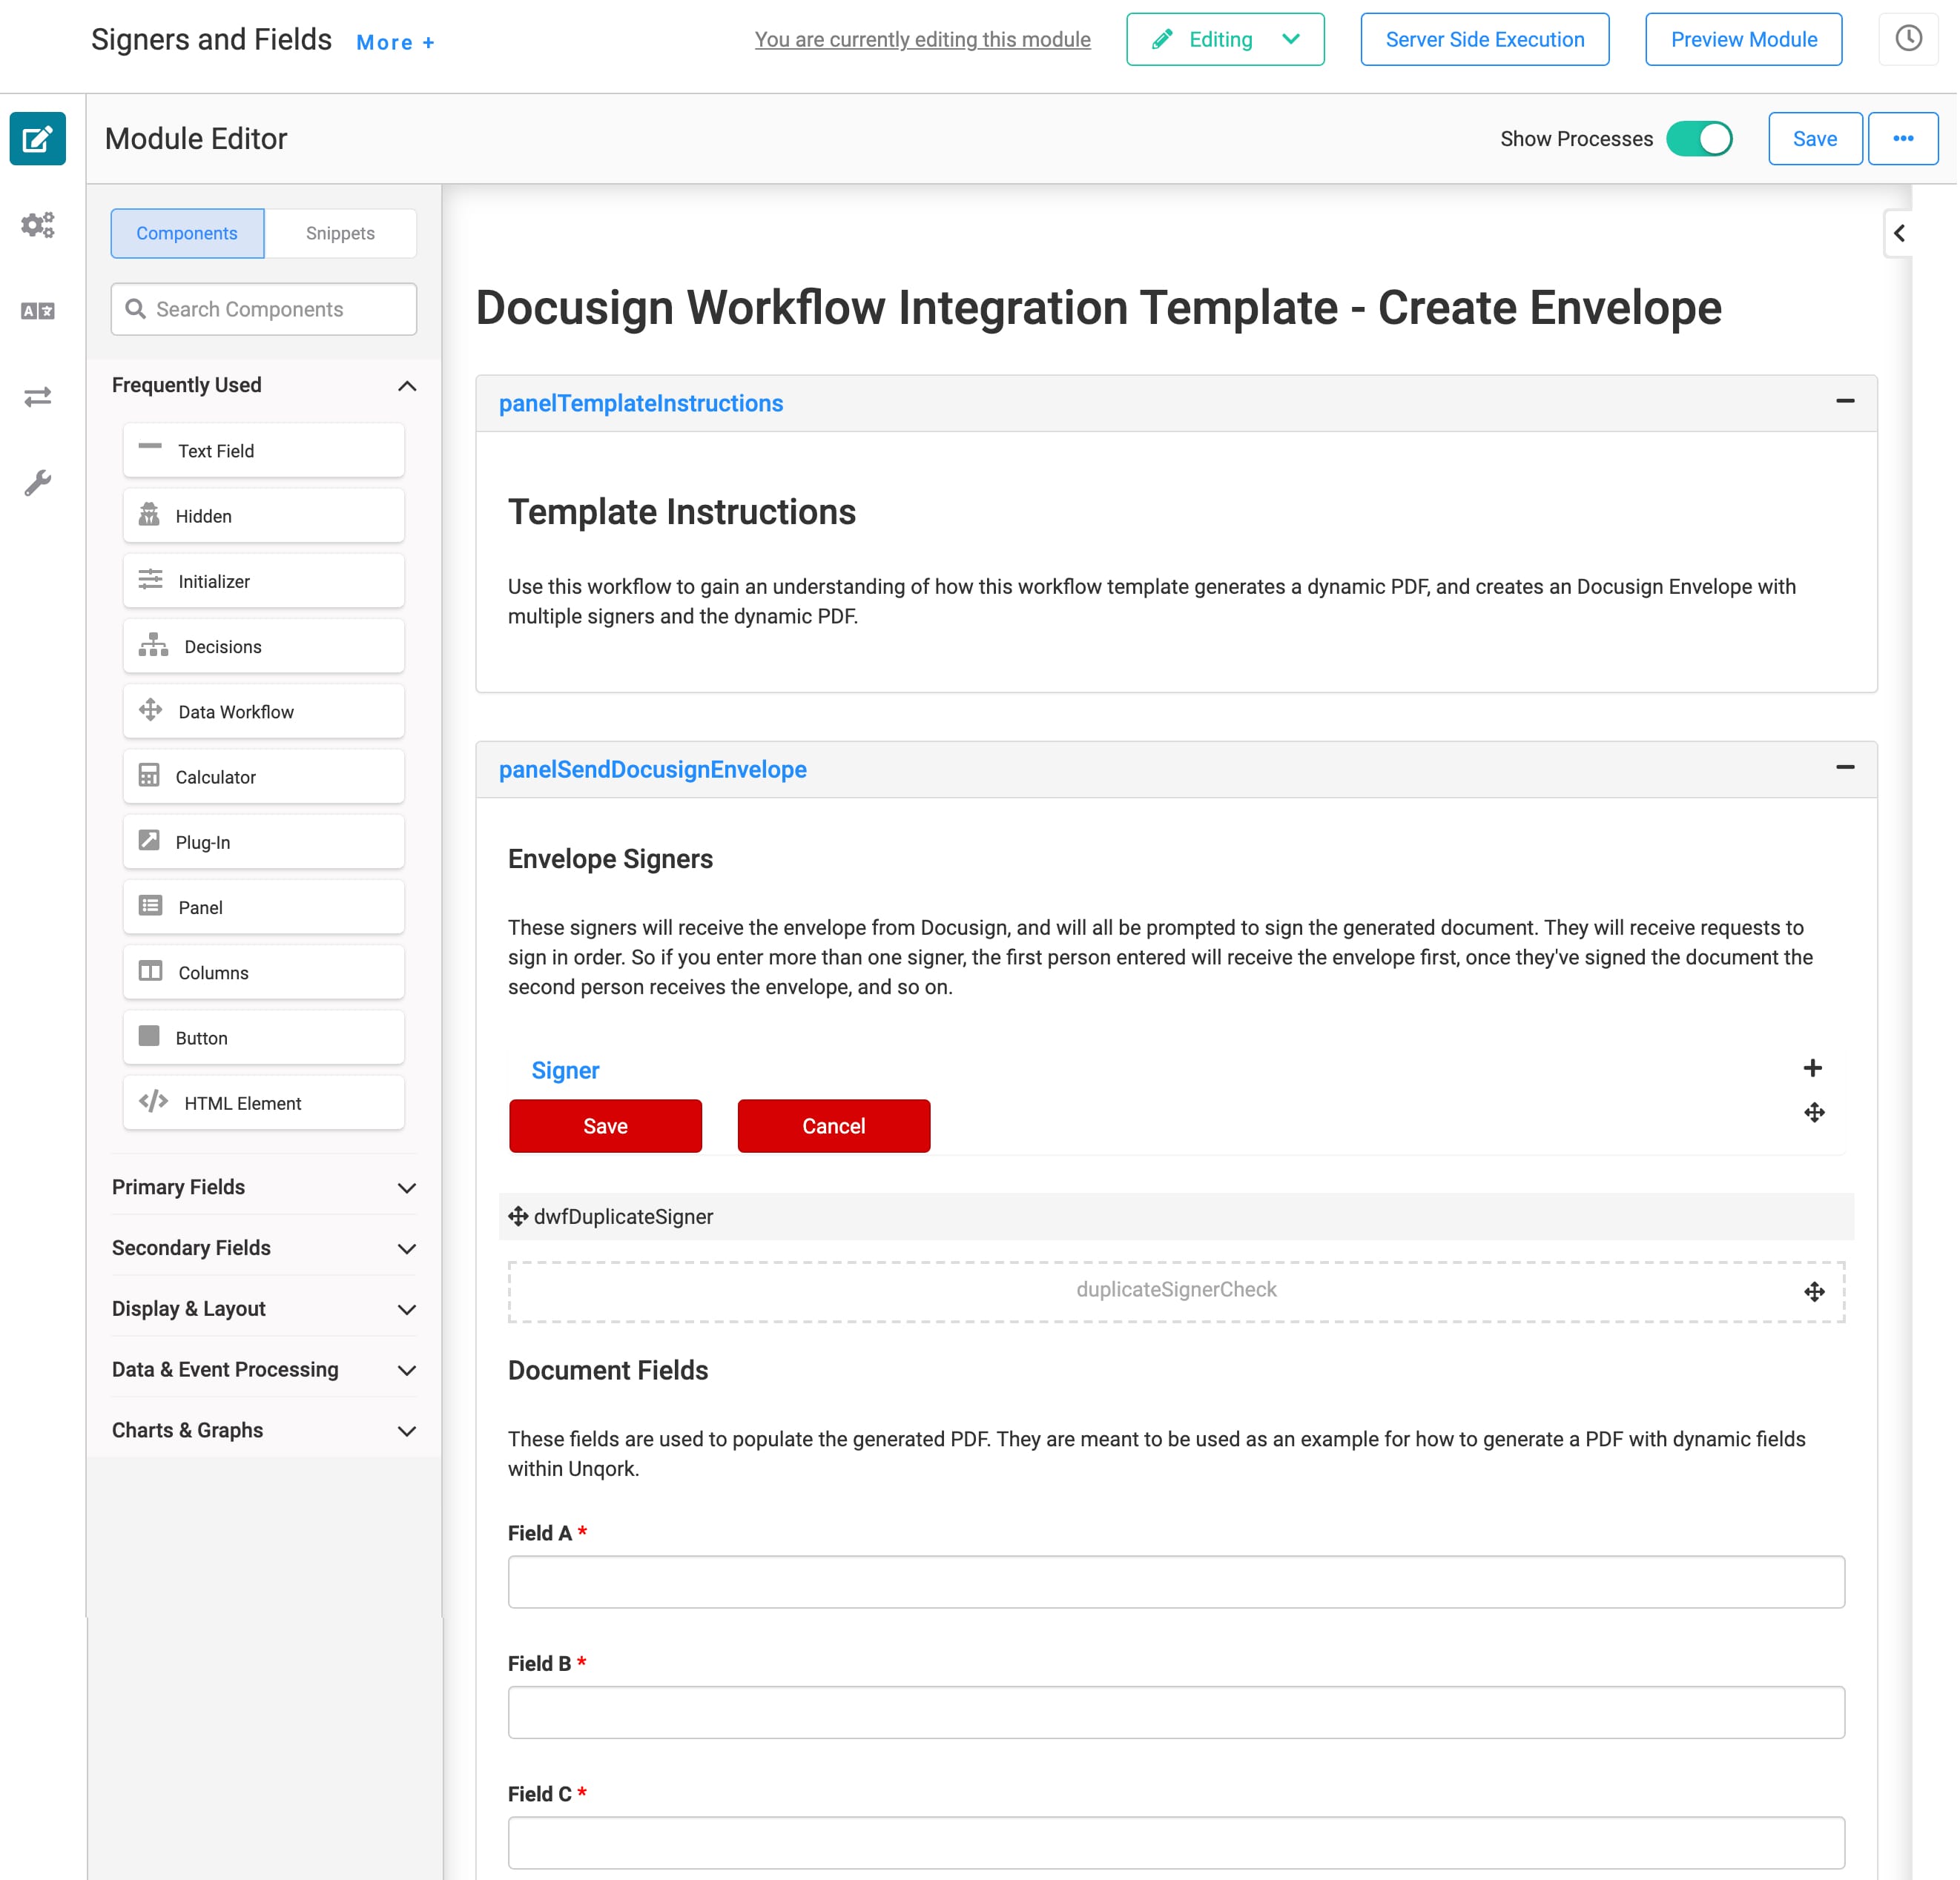Switch to the Components tab
This screenshot has width=1960, height=1880.
tap(187, 233)
